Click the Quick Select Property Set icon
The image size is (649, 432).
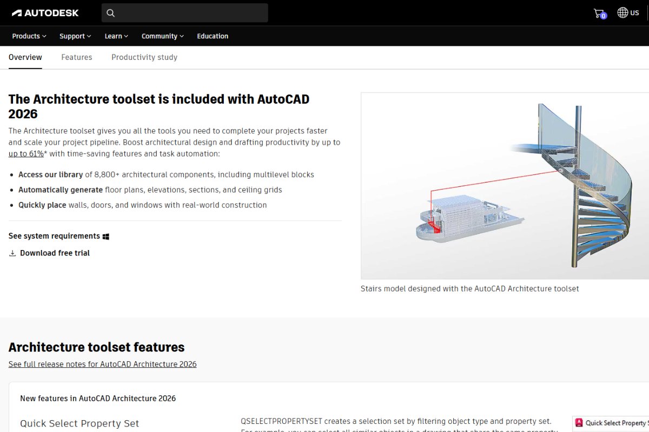(x=579, y=423)
